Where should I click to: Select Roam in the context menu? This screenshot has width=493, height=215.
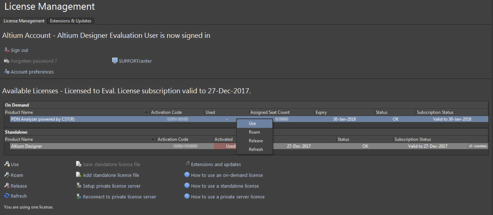[x=254, y=132]
